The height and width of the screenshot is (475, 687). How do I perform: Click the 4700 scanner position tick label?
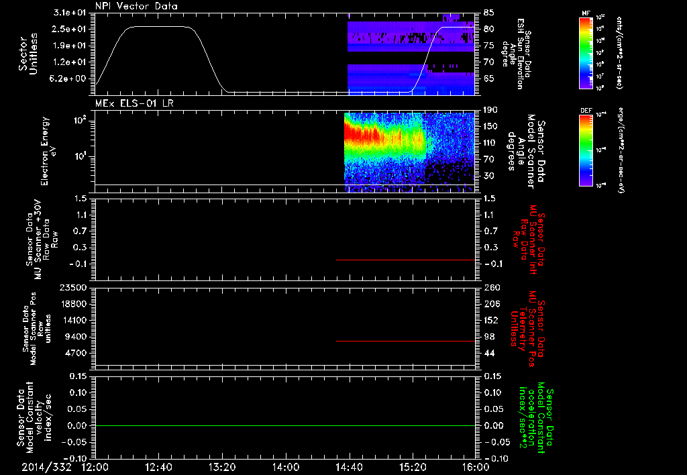click(76, 353)
